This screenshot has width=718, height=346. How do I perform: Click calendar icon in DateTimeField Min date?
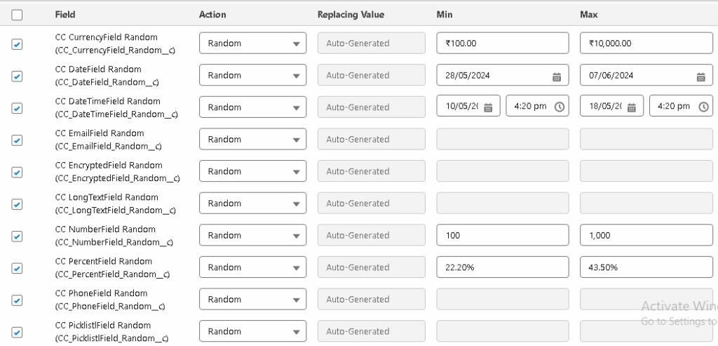tap(488, 107)
